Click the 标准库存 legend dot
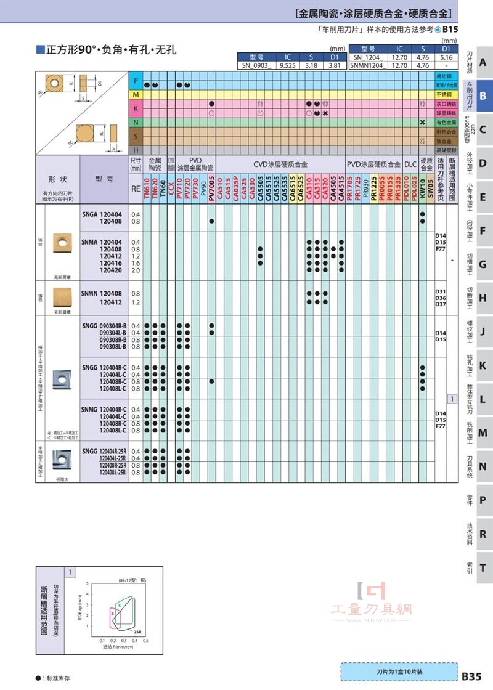This screenshot has width=493, height=690. pyautogui.click(x=38, y=678)
